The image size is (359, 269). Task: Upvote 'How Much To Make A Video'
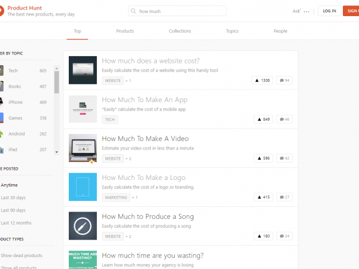pos(263,158)
